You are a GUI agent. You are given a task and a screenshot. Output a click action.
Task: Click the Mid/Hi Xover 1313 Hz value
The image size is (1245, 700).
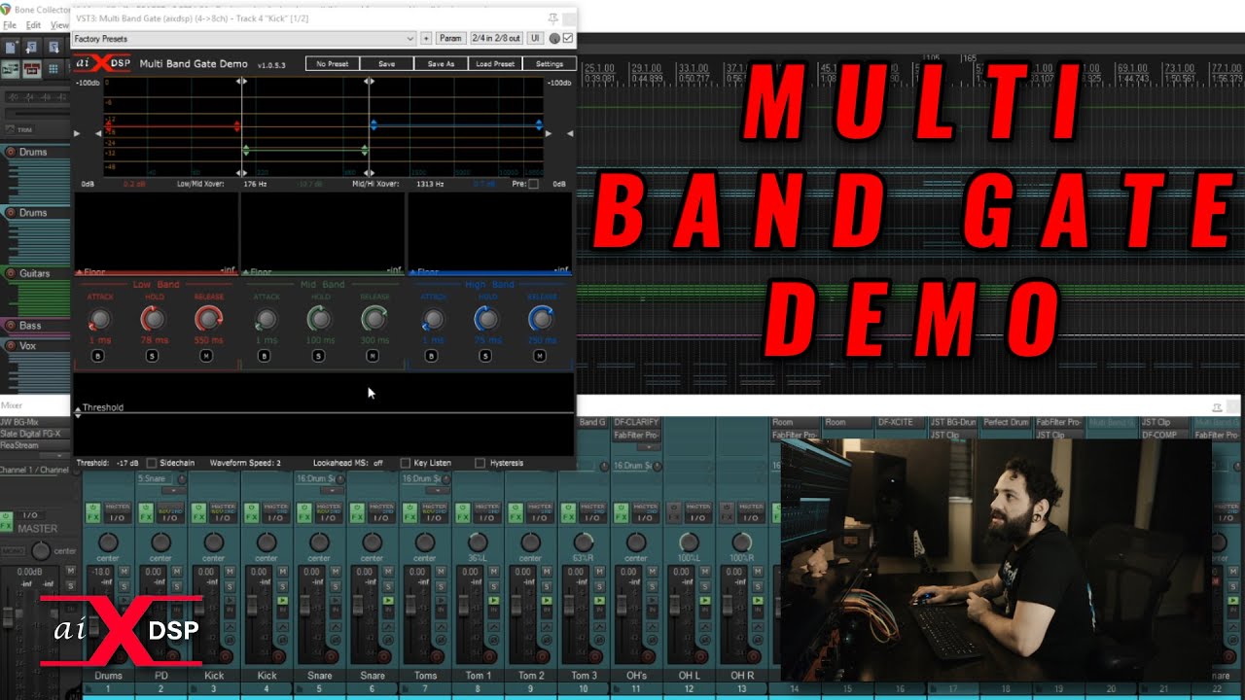pyautogui.click(x=430, y=184)
